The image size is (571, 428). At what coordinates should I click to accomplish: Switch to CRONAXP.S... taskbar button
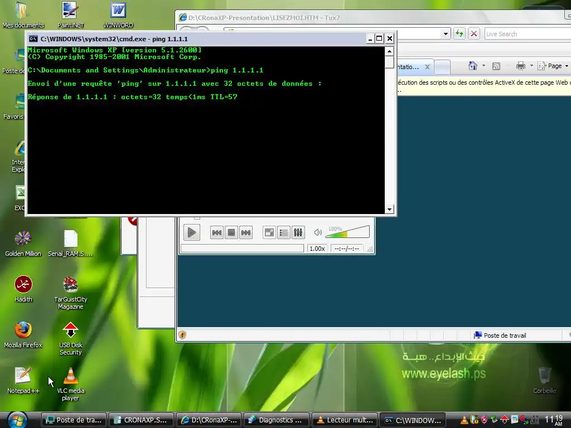141,420
